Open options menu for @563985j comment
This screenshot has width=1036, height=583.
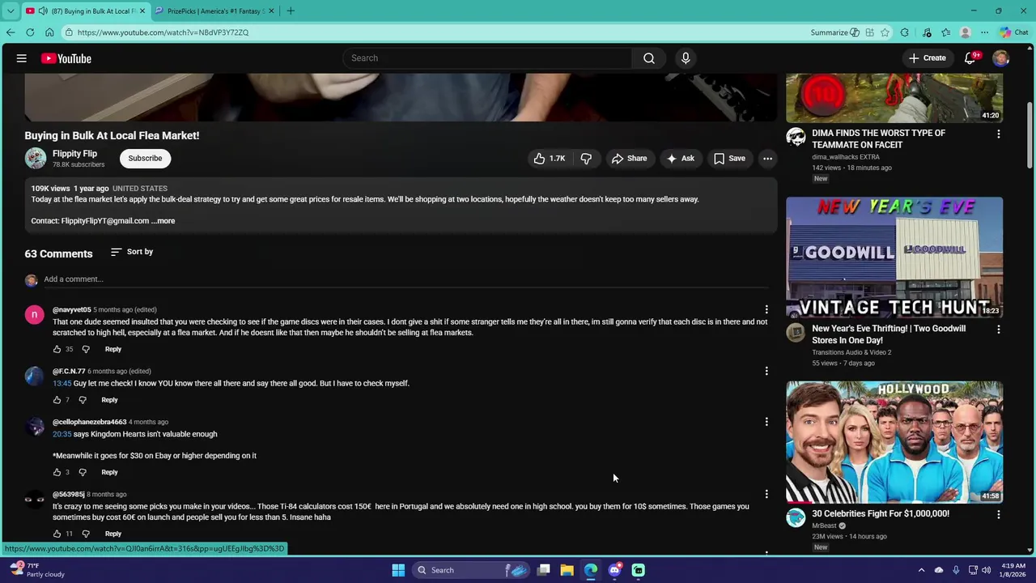pyautogui.click(x=766, y=494)
